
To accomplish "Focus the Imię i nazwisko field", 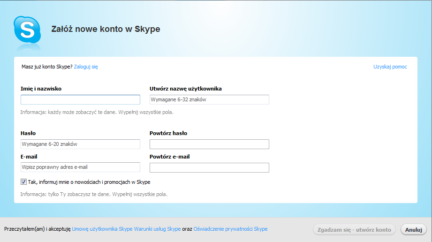I will point(80,99).
